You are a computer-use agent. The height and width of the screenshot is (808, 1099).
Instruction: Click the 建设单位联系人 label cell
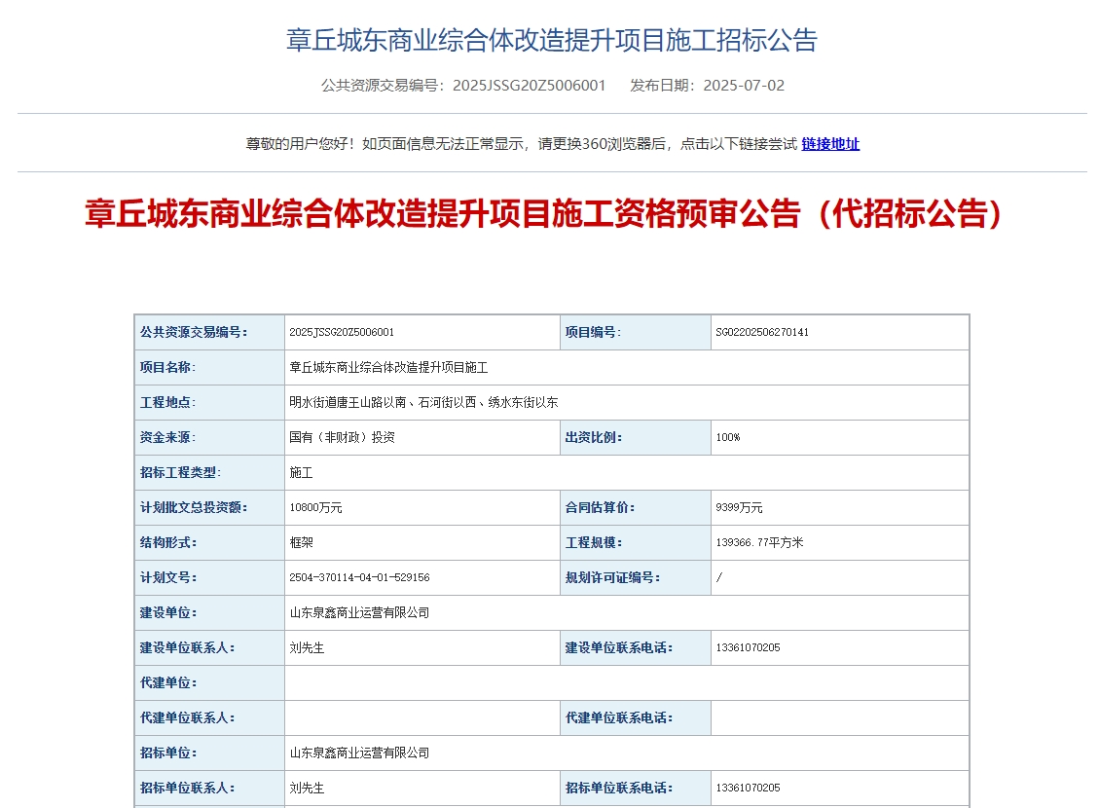click(209, 647)
